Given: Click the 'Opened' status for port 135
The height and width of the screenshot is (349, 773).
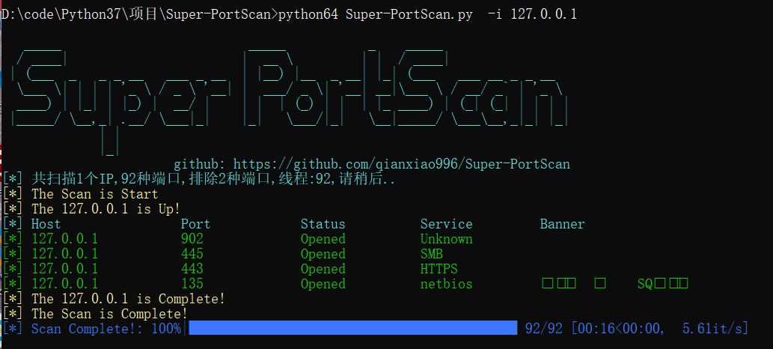Looking at the screenshot, I should (323, 284).
